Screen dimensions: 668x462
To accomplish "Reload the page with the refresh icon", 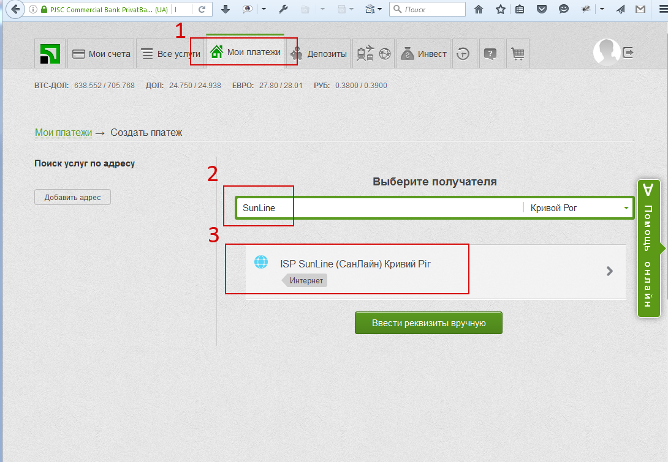I will coord(202,9).
